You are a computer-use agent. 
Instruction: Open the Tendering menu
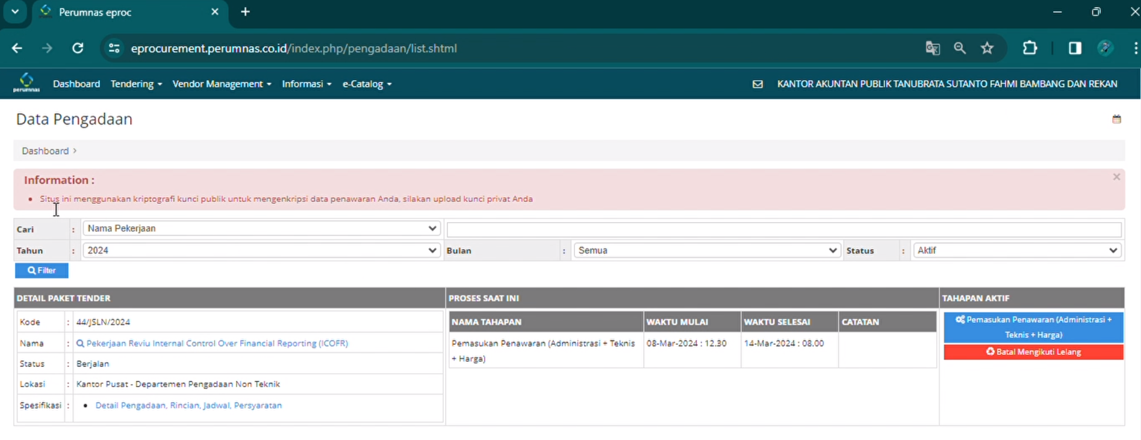(x=136, y=84)
